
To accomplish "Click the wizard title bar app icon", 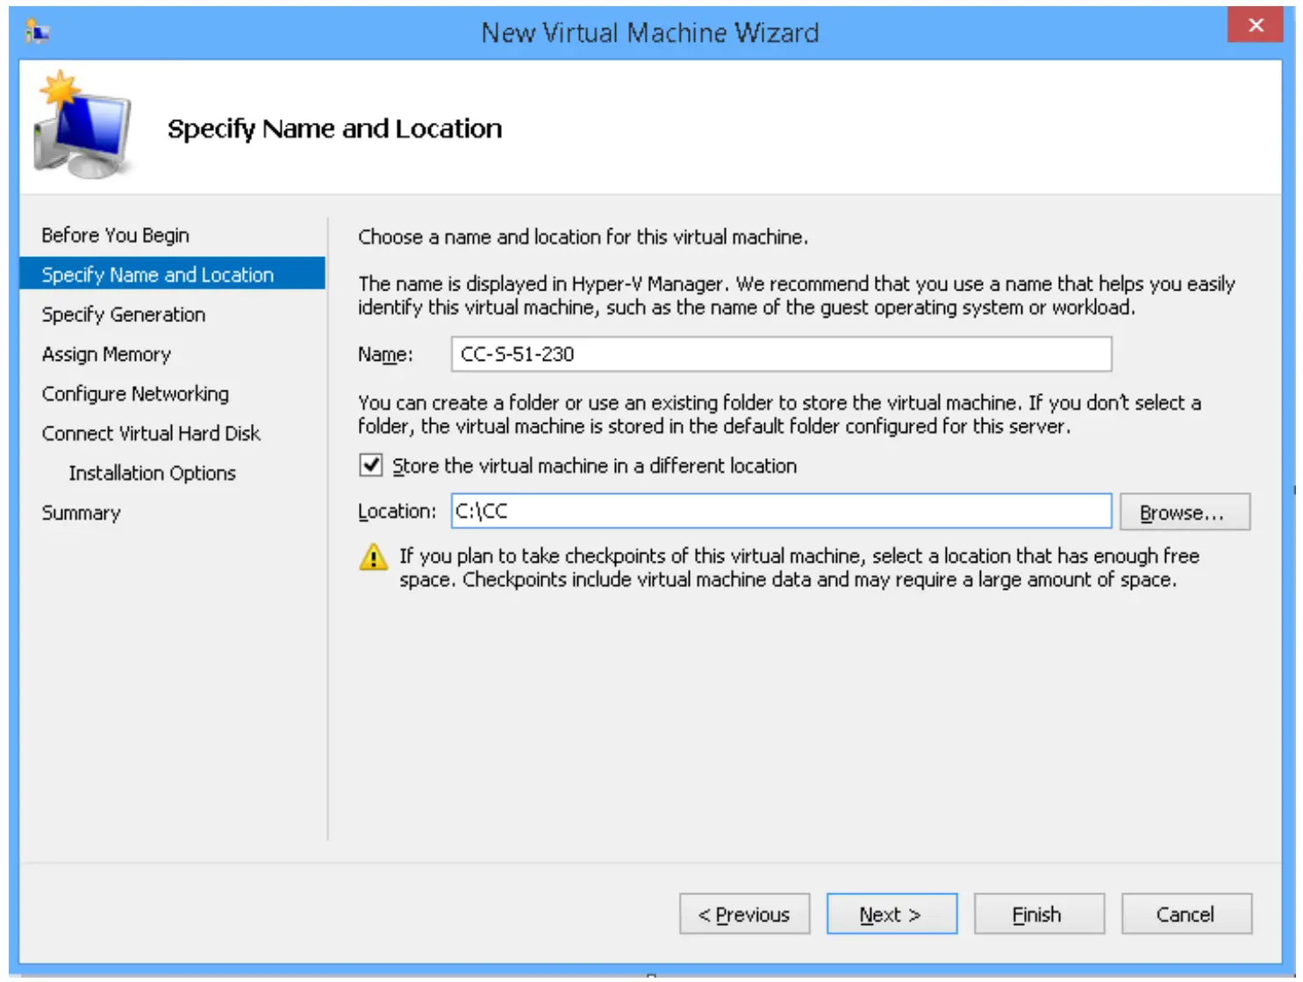I will coord(37,33).
